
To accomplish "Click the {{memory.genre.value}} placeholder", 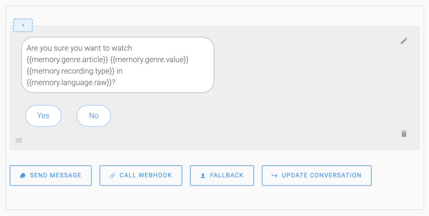I will pos(150,60).
